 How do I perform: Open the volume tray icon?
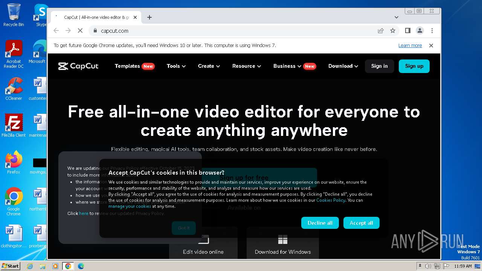click(429, 266)
